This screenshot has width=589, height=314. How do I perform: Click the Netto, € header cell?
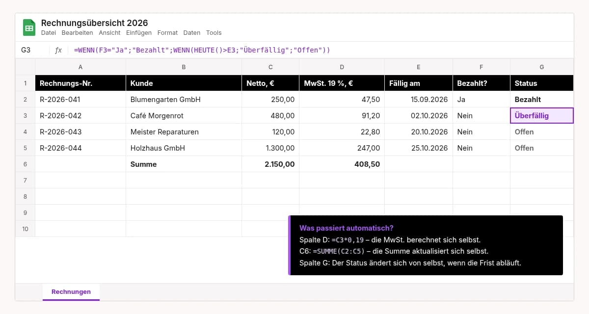click(x=270, y=83)
